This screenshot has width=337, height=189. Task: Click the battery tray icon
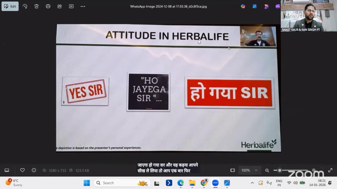tap(302, 183)
